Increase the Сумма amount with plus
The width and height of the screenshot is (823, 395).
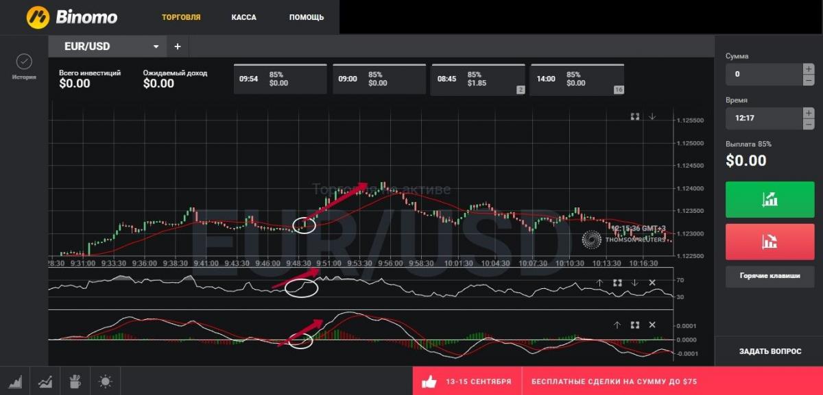click(809, 68)
